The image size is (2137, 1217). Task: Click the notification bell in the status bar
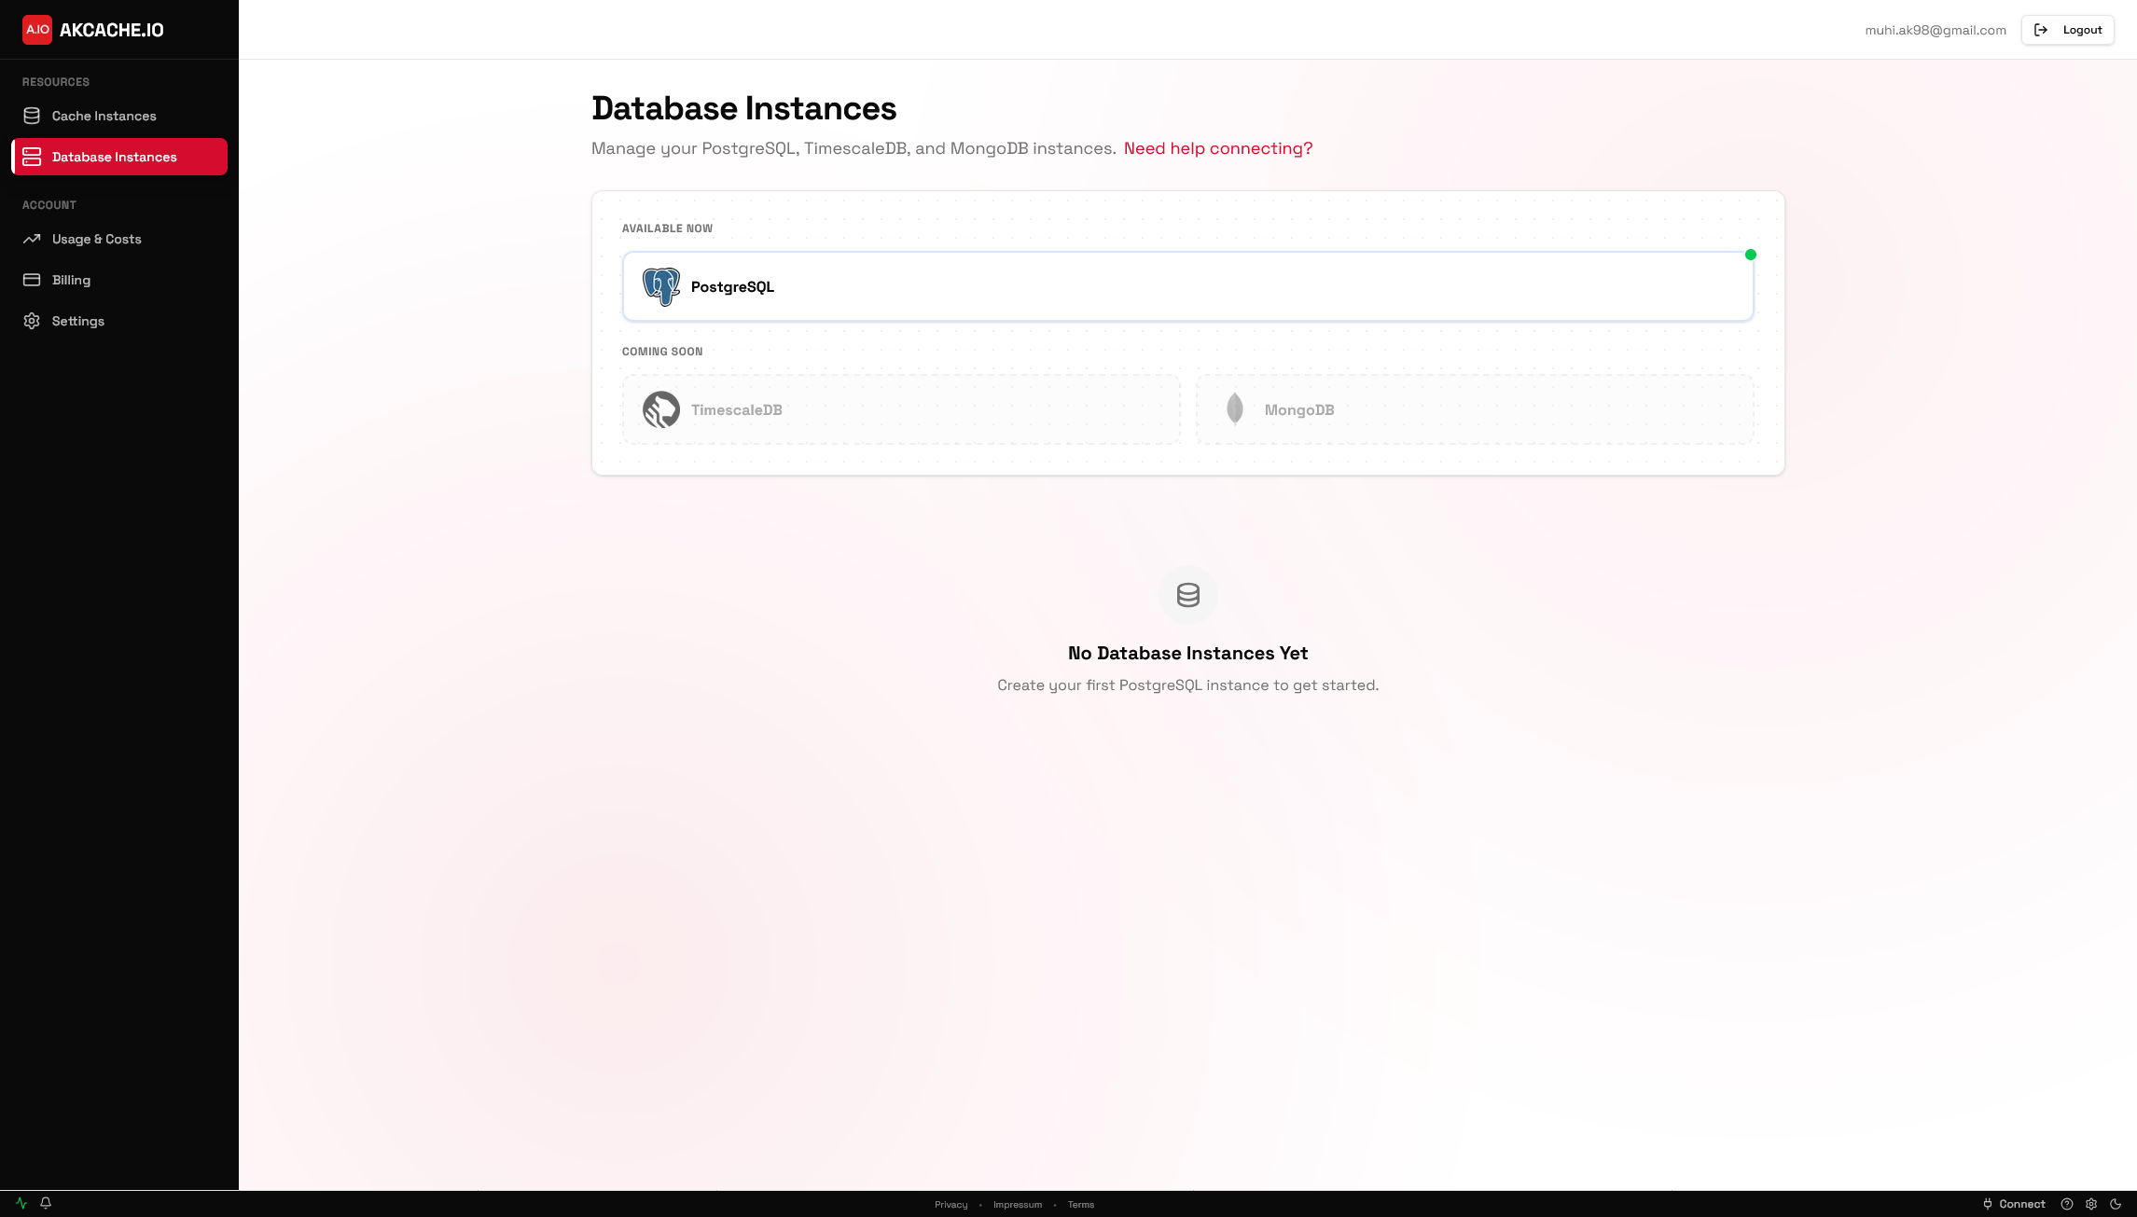pos(46,1203)
